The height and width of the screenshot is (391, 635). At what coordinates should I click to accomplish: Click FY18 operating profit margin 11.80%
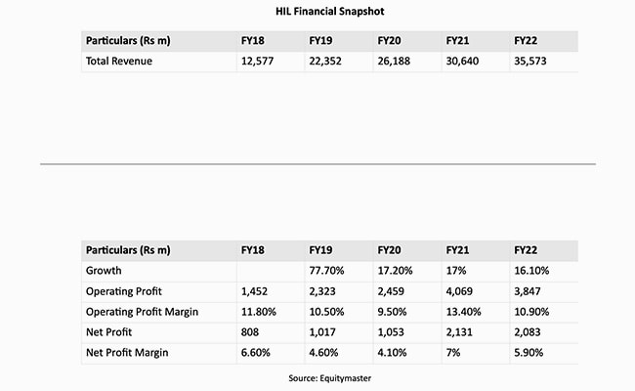[260, 311]
